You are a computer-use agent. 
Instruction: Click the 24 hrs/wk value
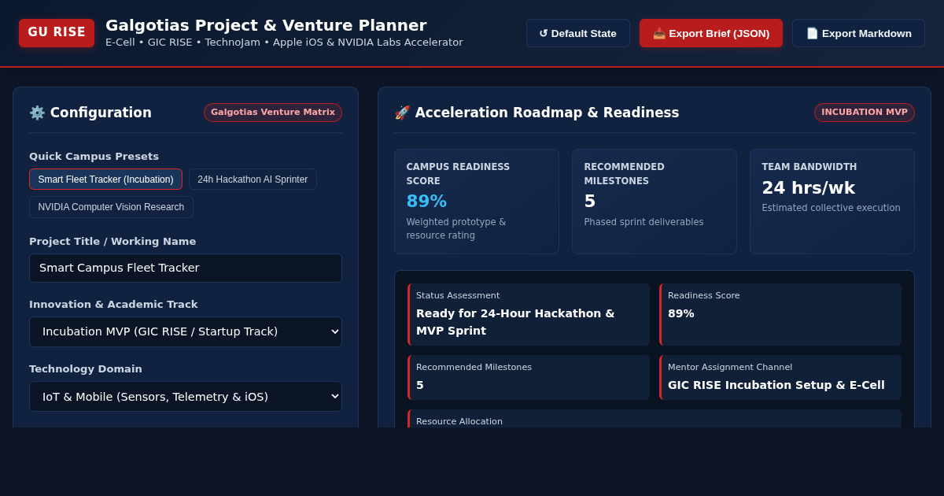pos(808,188)
